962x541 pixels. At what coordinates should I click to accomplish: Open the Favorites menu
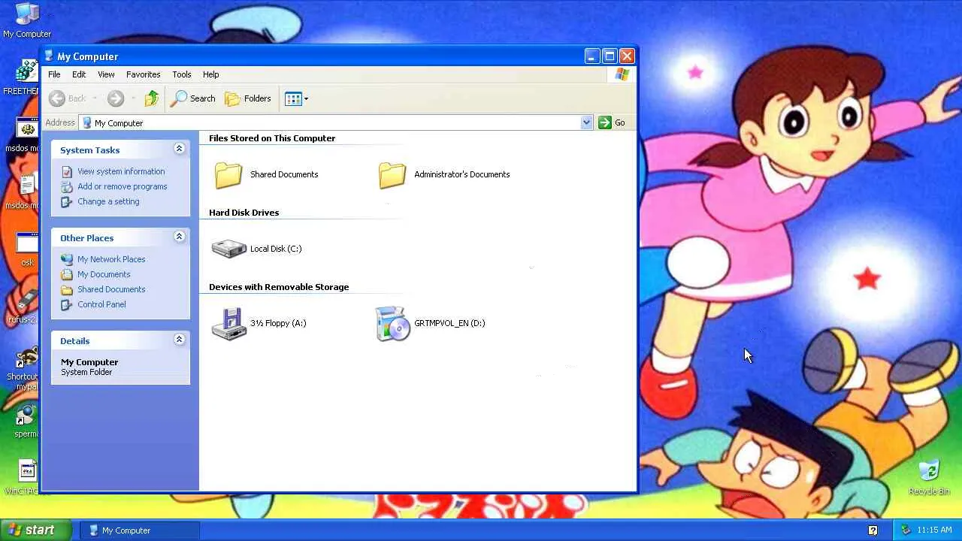coord(143,74)
